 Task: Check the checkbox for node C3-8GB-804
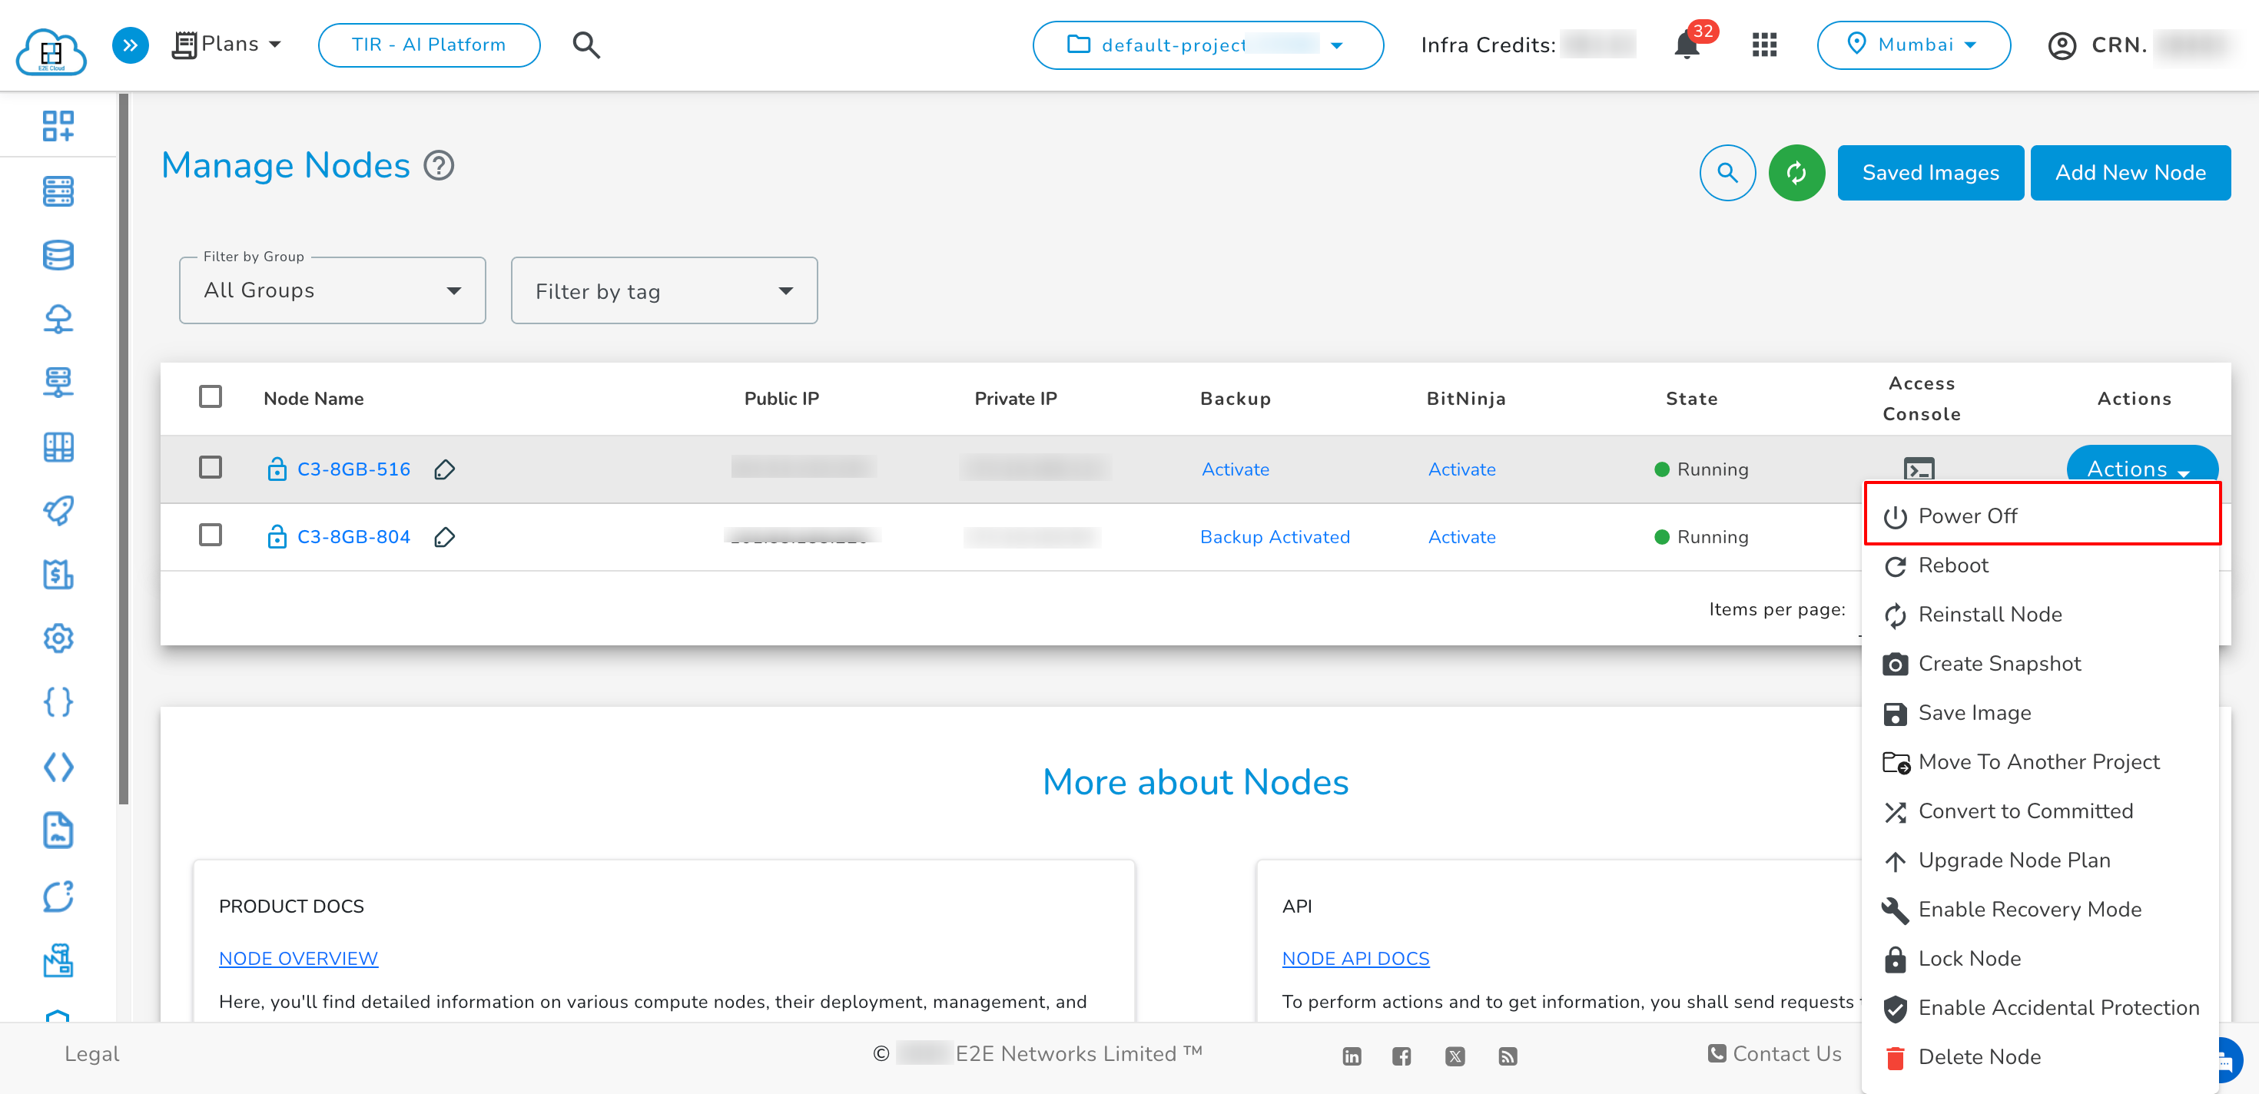211,535
